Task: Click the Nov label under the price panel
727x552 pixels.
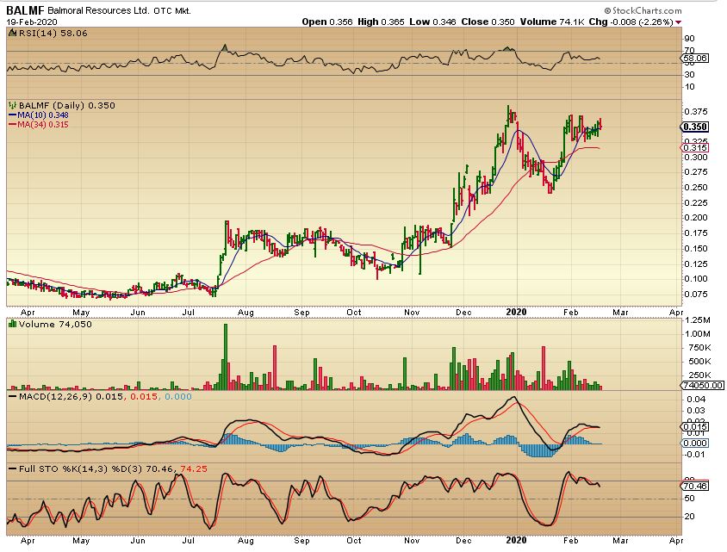Action: pyautogui.click(x=412, y=313)
